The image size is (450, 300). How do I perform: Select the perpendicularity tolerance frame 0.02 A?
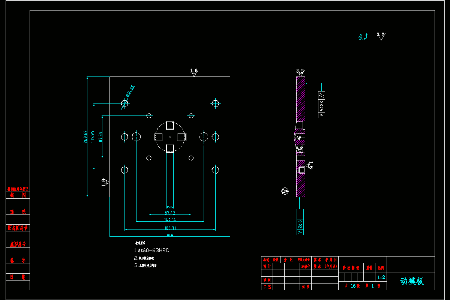[300, 222]
